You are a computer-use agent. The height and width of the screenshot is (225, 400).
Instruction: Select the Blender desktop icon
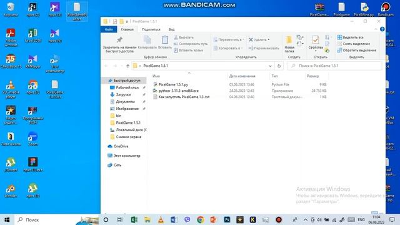(x=11, y=191)
